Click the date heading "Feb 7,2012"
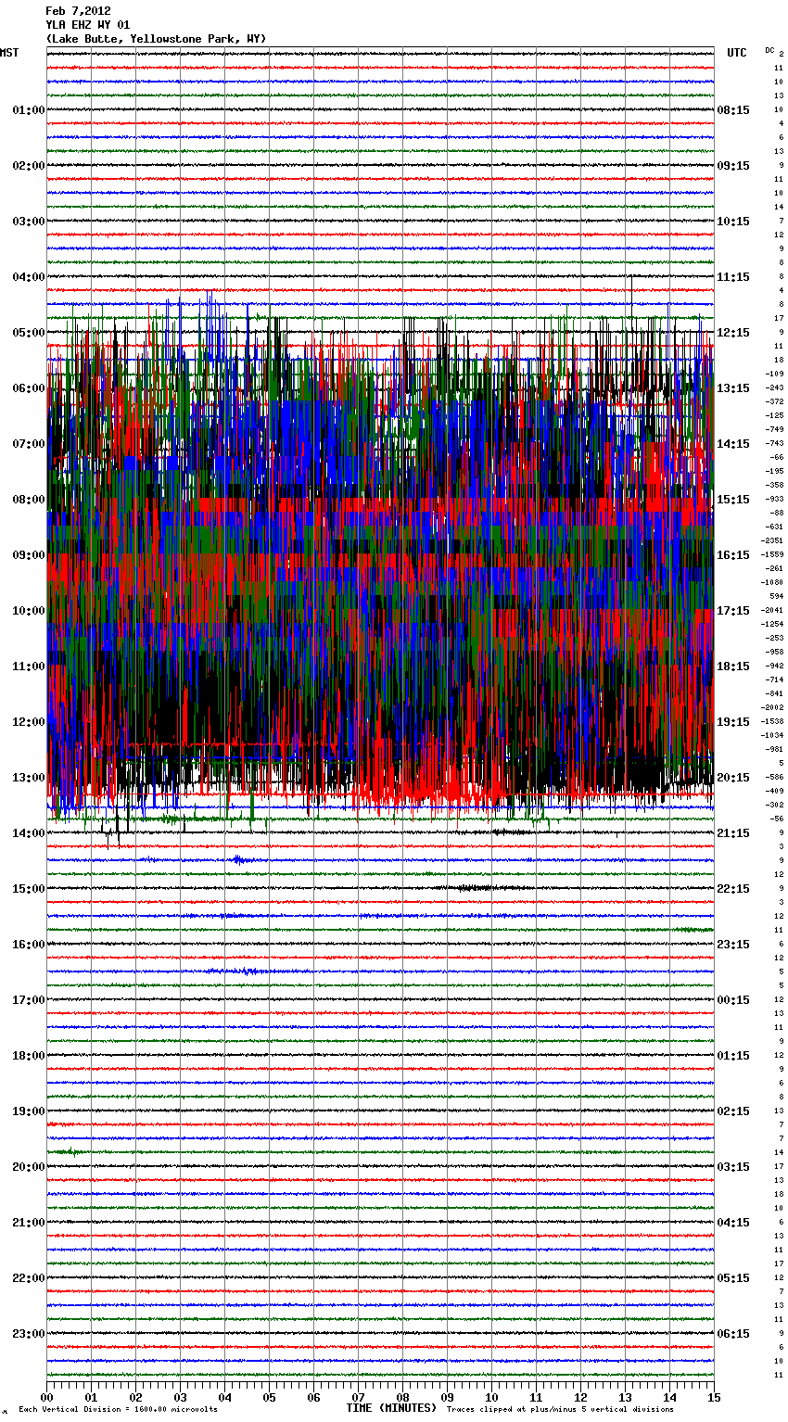788x1422 pixels. click(x=79, y=11)
